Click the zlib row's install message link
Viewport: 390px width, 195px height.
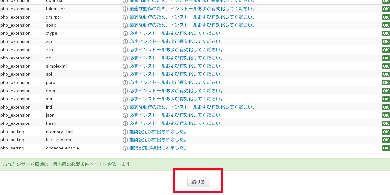[176, 50]
